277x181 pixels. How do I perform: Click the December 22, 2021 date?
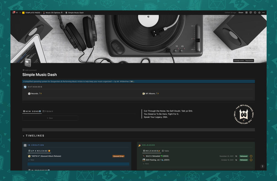point(227,156)
